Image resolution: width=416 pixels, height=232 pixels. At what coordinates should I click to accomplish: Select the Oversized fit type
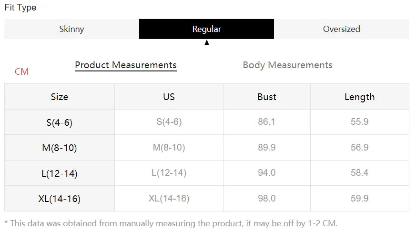342,29
